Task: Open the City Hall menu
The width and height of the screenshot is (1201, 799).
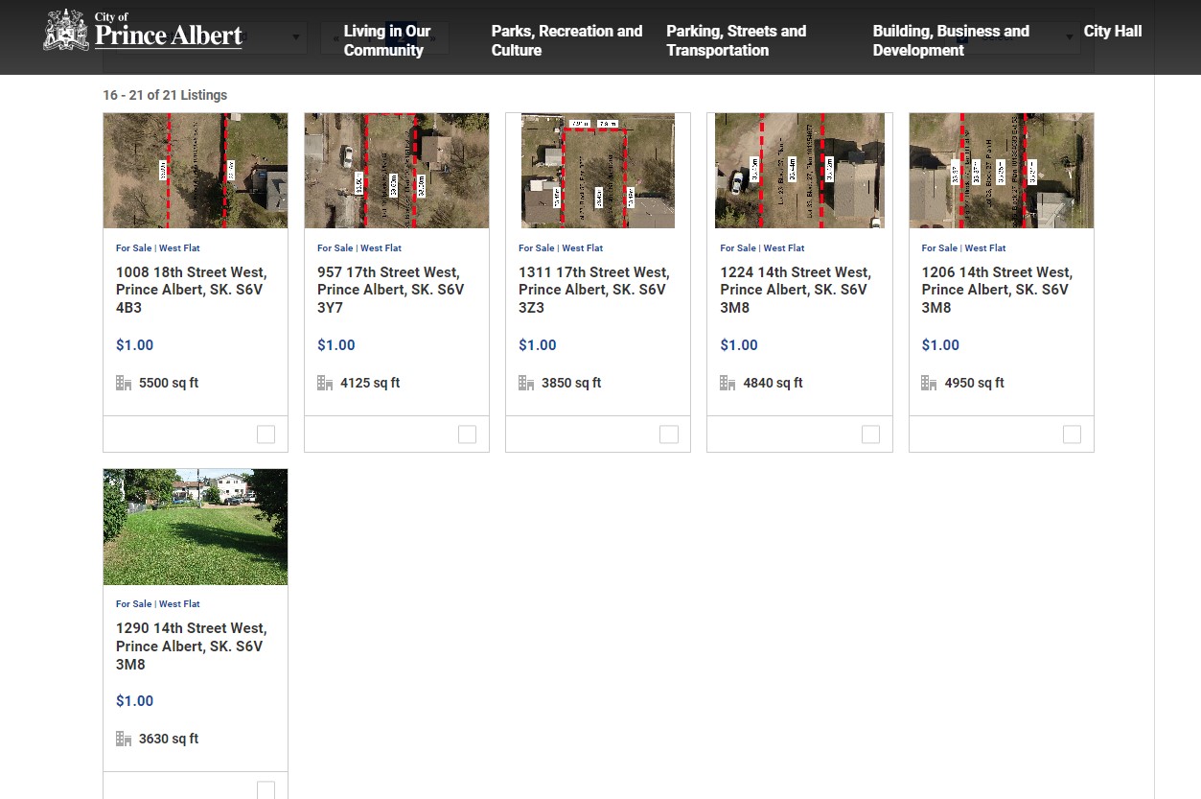Action: point(1113,31)
